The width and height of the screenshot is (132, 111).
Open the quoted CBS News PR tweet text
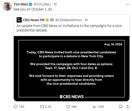tap(70, 28)
